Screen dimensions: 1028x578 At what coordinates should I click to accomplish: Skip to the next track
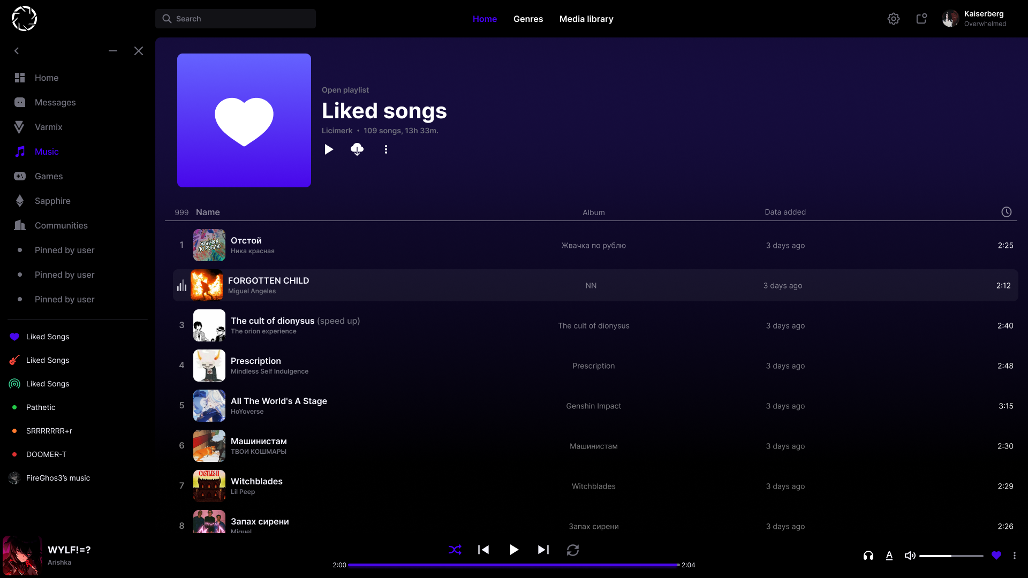pos(543,550)
